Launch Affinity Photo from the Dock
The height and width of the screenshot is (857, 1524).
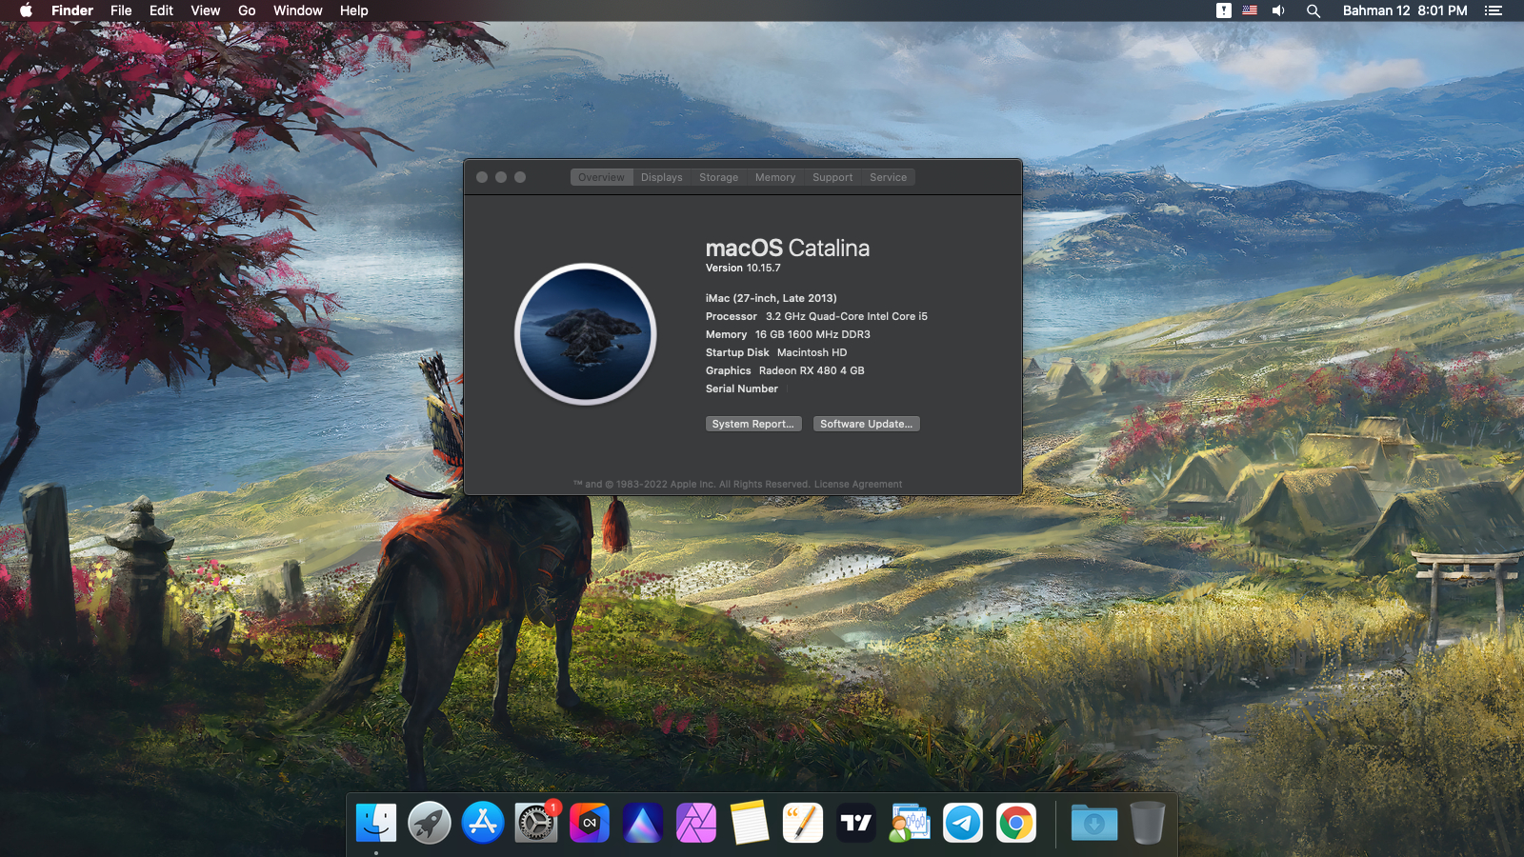(696, 823)
